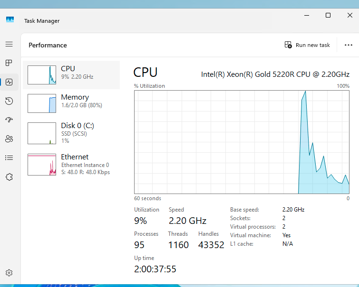Click the Sockets label

[x=240, y=218]
